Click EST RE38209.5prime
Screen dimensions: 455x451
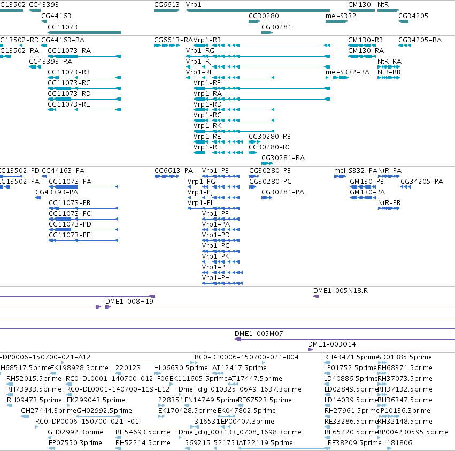tap(354, 443)
